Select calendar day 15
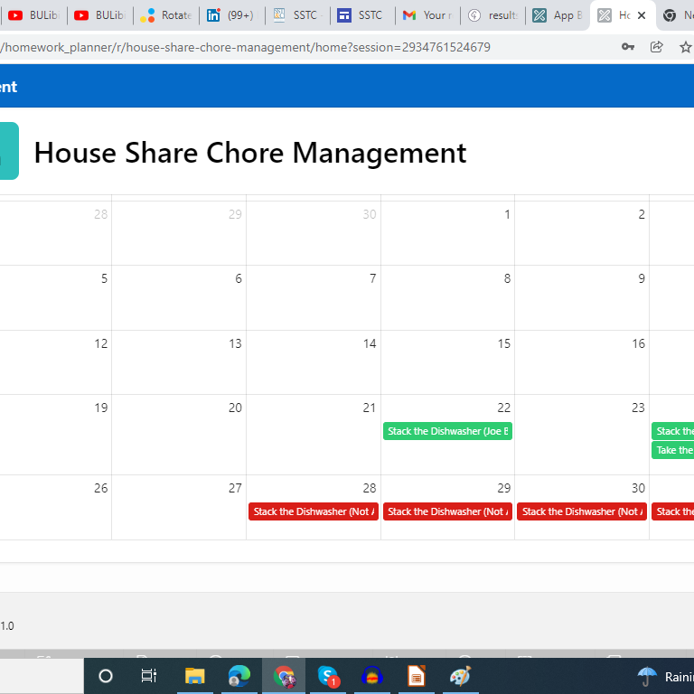The height and width of the screenshot is (694, 694). click(x=447, y=362)
